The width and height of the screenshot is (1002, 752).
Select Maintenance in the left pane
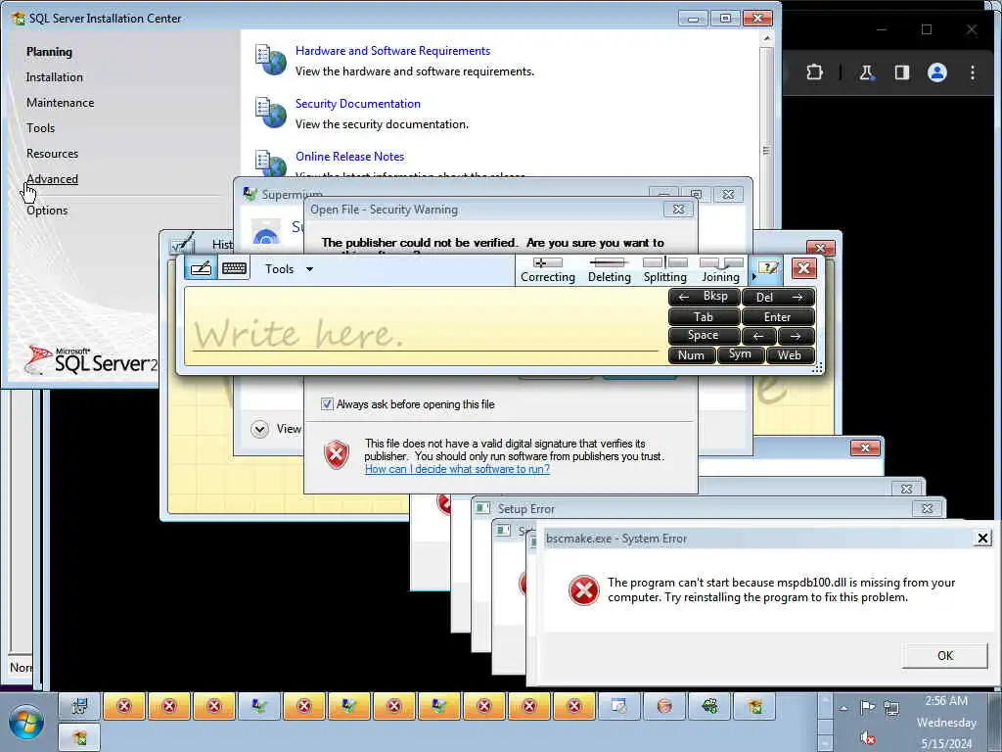60,103
